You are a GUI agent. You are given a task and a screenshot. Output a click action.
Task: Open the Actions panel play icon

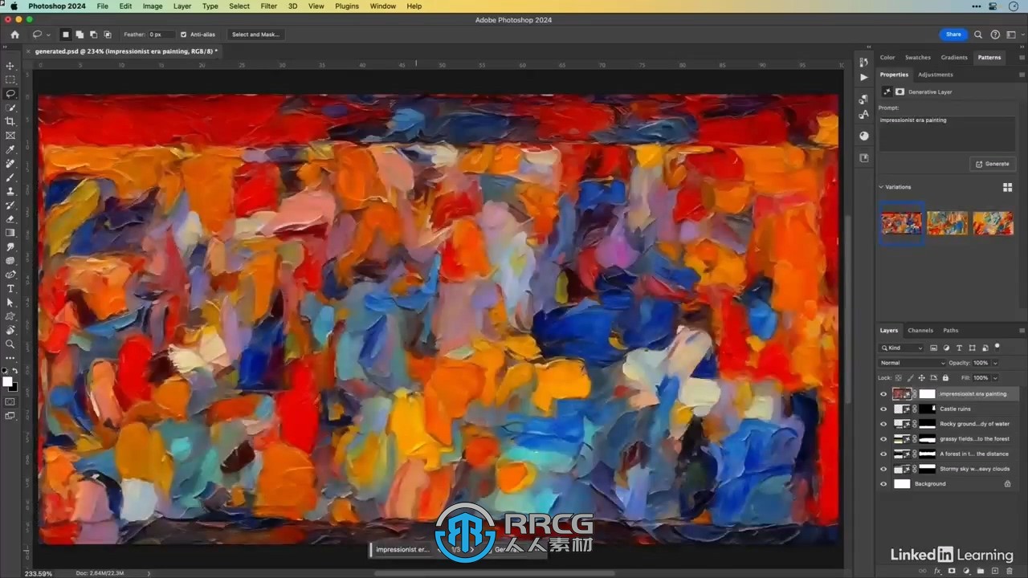pyautogui.click(x=863, y=77)
